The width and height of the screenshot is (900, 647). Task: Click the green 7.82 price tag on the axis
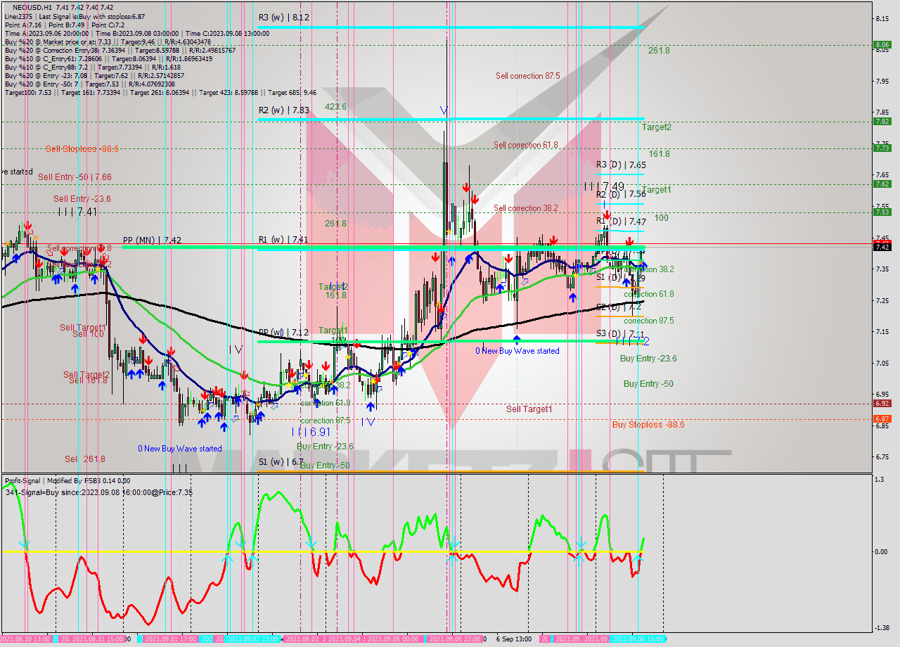click(882, 121)
